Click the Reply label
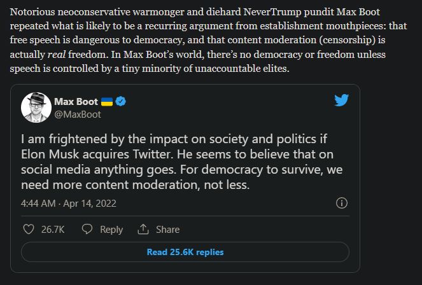The width and height of the screenshot is (422, 285). pyautogui.click(x=111, y=230)
